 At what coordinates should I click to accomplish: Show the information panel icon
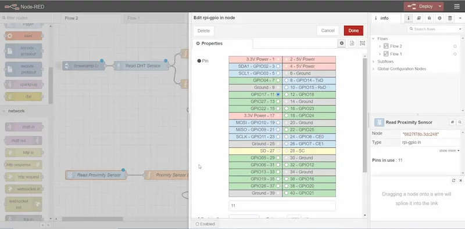[409, 18]
